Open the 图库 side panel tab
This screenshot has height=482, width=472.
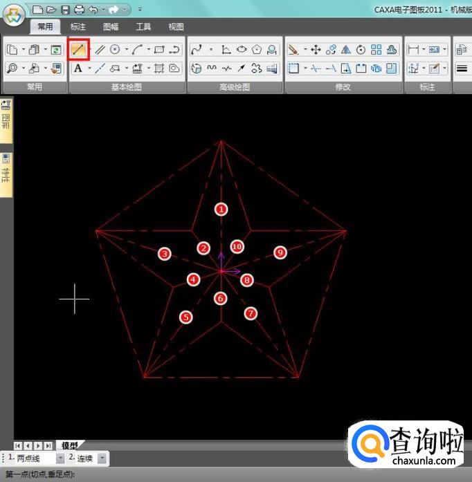pos(6,120)
